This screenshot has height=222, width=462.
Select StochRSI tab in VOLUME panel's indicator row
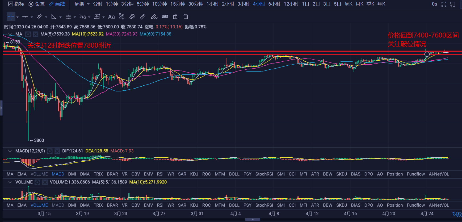point(264,205)
